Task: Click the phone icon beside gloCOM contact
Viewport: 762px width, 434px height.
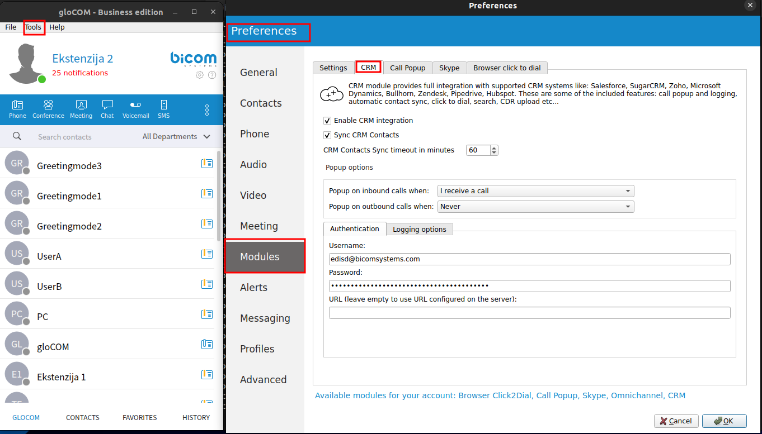Action: 207,345
